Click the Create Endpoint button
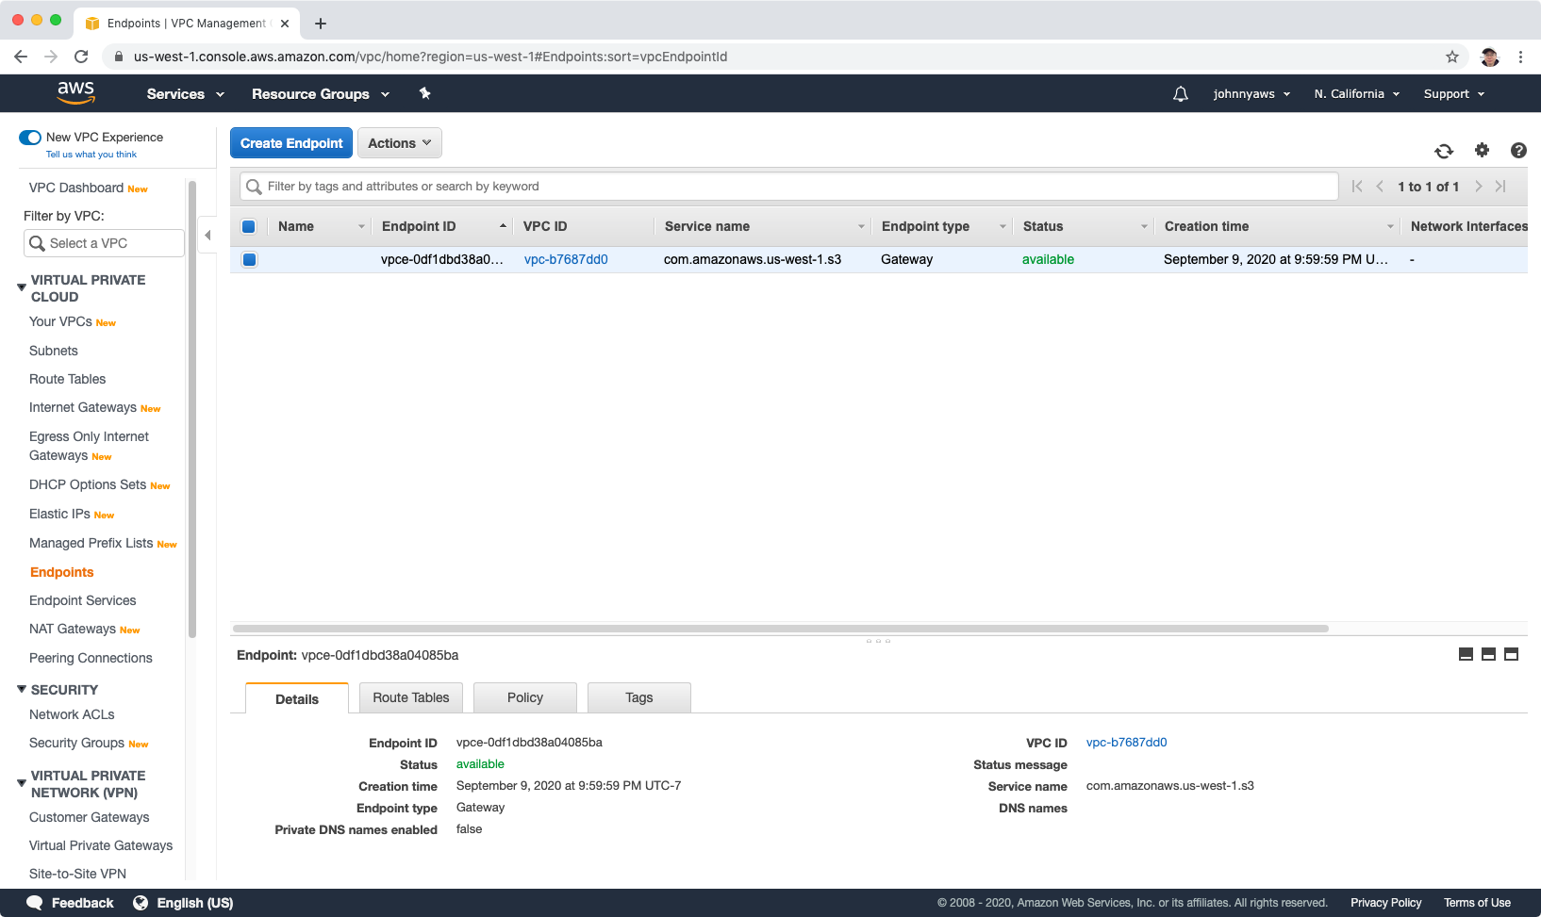The height and width of the screenshot is (917, 1541). click(291, 143)
